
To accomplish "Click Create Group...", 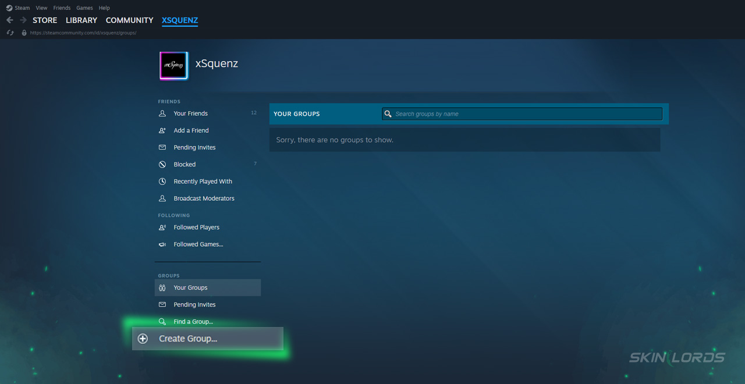I will pyautogui.click(x=208, y=339).
